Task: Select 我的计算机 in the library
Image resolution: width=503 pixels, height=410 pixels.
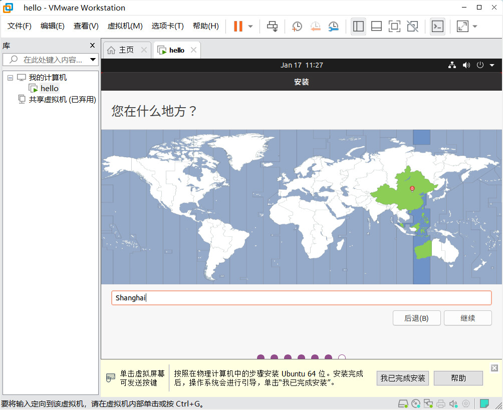Action: point(48,78)
